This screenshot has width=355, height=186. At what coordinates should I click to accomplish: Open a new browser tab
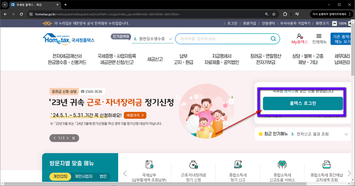pos(65,5)
